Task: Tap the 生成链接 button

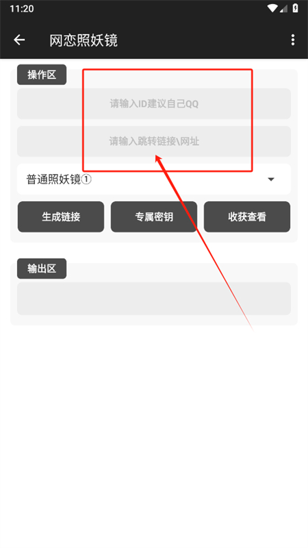Action: (x=61, y=216)
